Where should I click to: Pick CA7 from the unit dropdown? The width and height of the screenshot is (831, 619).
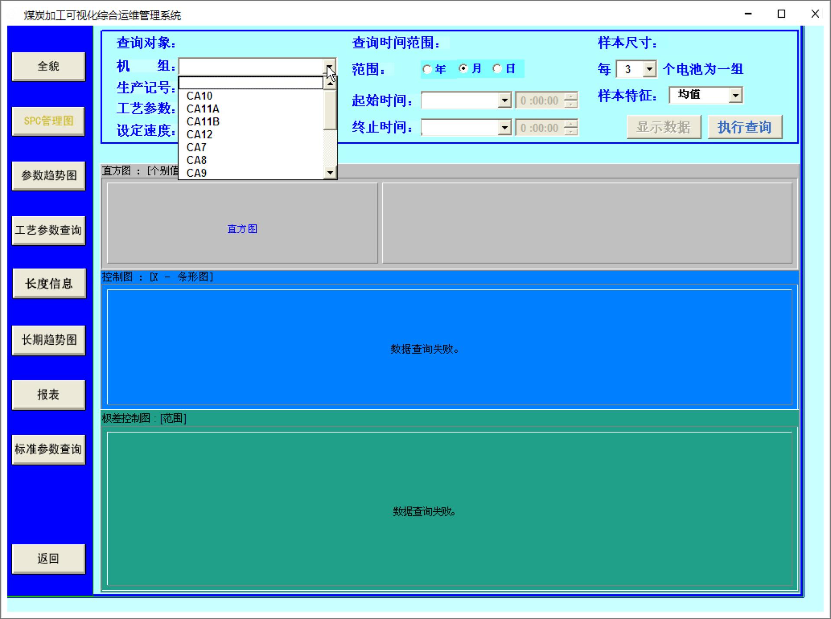pos(196,148)
